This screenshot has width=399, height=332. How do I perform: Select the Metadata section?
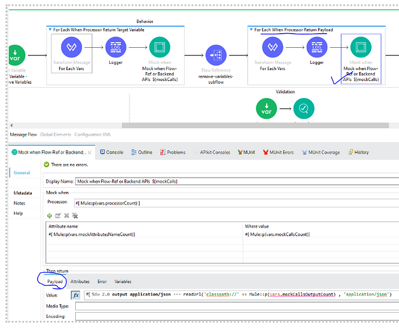click(x=23, y=193)
